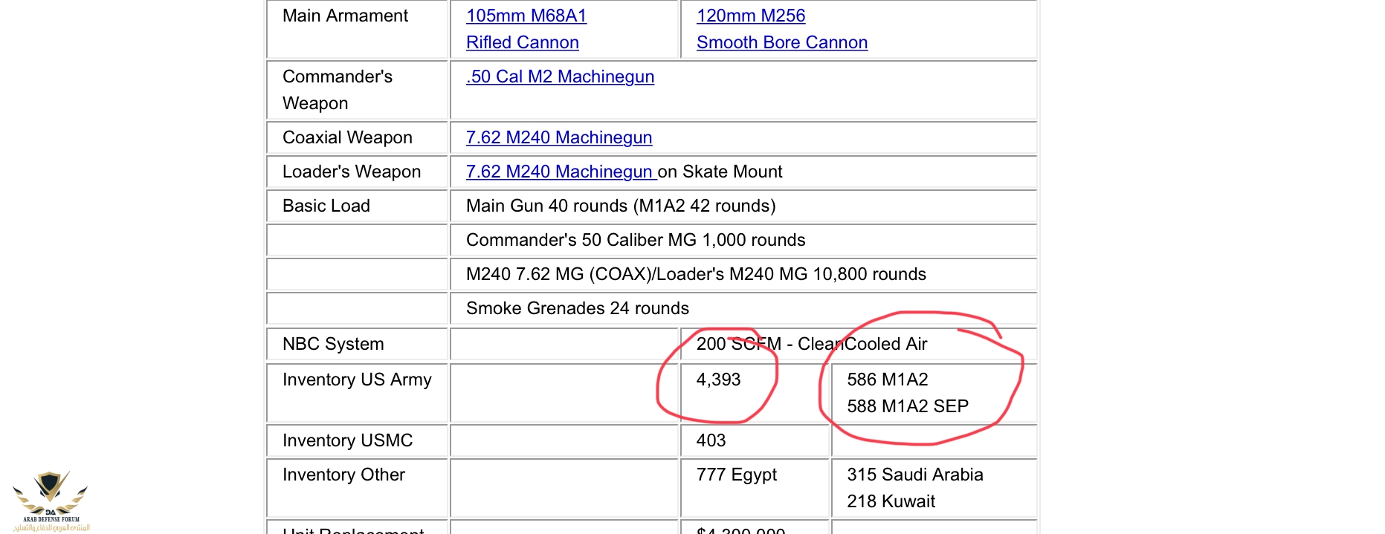
Task: Click the 777 Egypt cell
Action: pos(736,475)
